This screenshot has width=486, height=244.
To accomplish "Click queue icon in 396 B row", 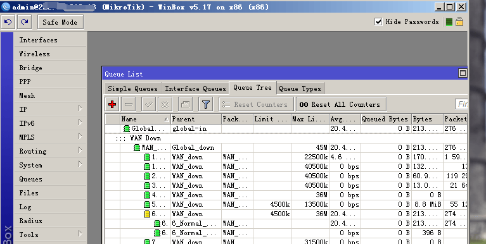I will [x=157, y=233].
